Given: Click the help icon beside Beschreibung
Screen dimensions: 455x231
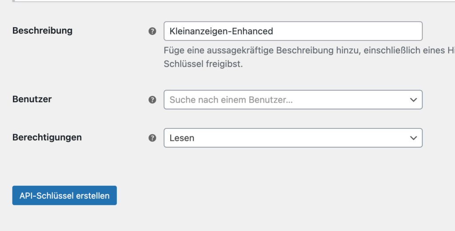Looking at the screenshot, I should tap(152, 31).
